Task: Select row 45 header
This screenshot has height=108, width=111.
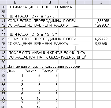Action: pos(3,39)
